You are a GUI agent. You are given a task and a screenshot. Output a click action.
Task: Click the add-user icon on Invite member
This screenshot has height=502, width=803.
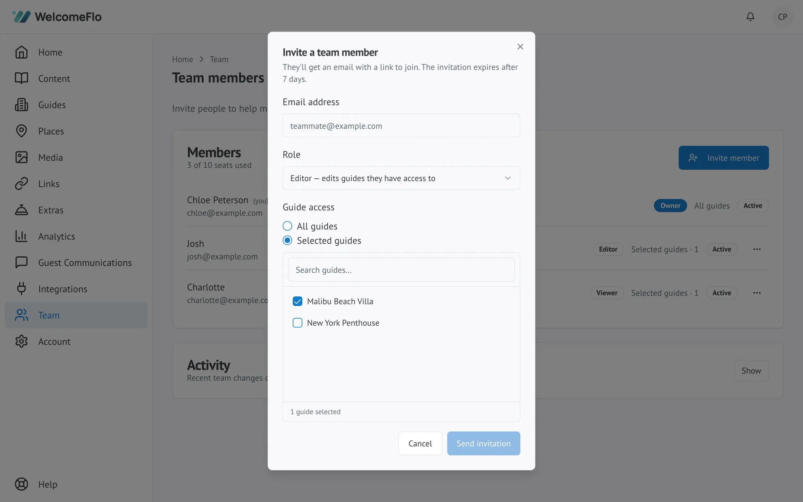pos(693,158)
